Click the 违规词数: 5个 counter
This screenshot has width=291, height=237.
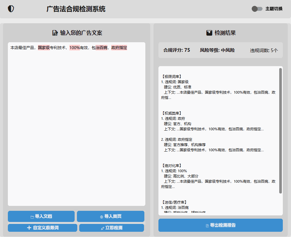pyautogui.click(x=264, y=50)
